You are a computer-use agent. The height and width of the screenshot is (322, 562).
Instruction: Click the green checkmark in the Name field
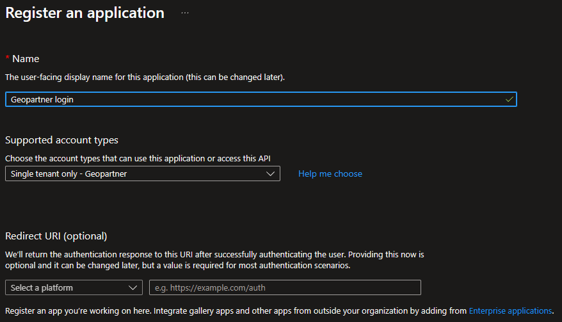click(x=509, y=99)
